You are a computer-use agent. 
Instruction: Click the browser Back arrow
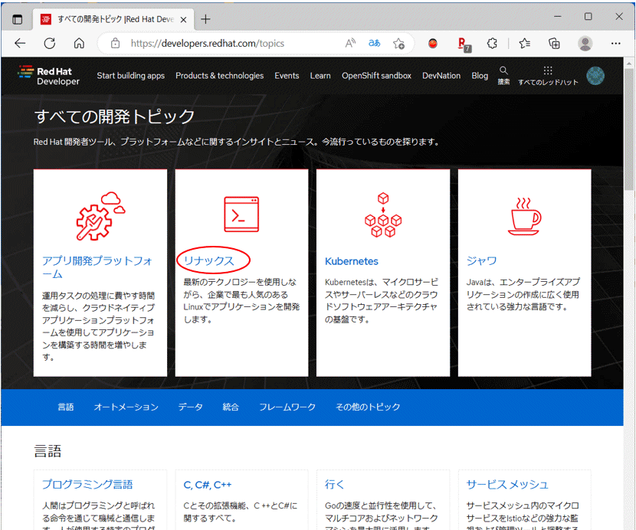(x=19, y=43)
